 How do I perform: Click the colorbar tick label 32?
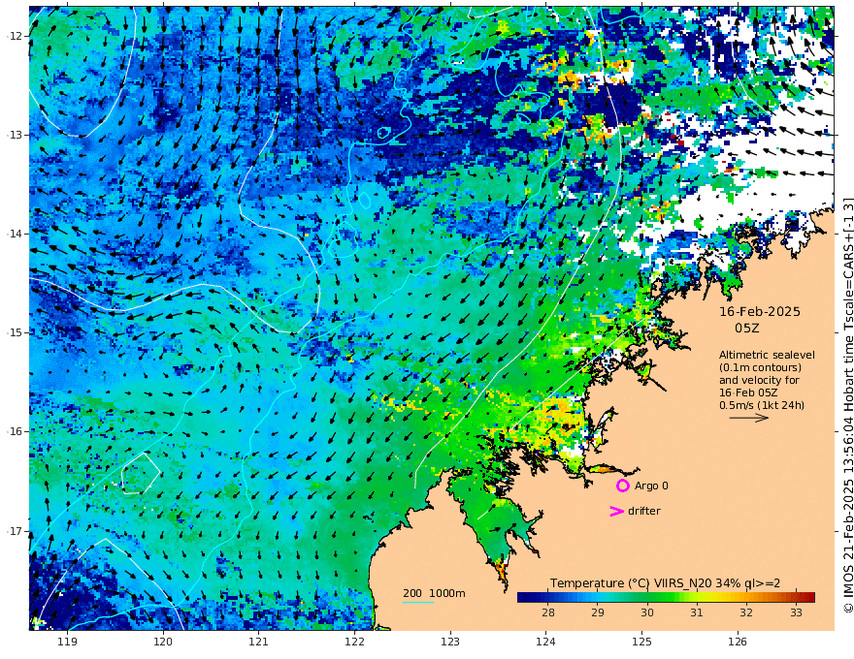pyautogui.click(x=746, y=612)
